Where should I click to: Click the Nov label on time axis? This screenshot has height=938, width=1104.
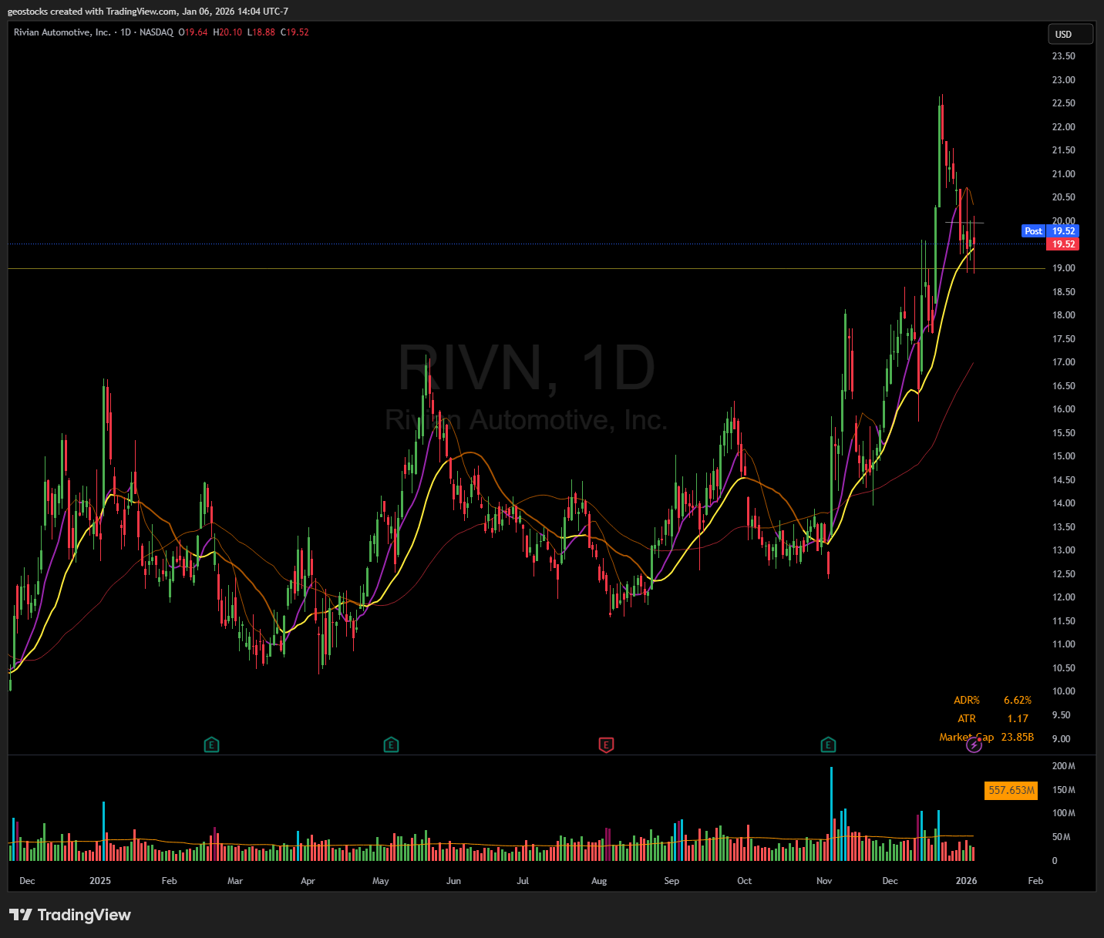[x=824, y=881]
